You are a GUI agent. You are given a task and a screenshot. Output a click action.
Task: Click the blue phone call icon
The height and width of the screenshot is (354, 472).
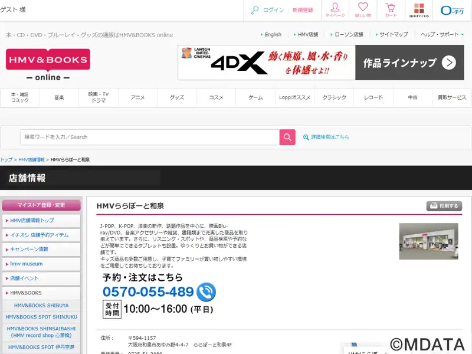206,291
